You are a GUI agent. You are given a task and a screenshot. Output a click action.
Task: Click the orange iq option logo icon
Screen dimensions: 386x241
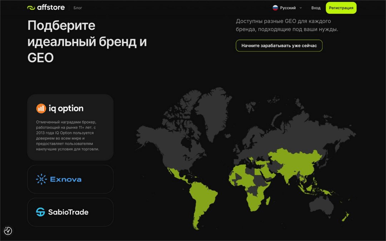tap(41, 108)
